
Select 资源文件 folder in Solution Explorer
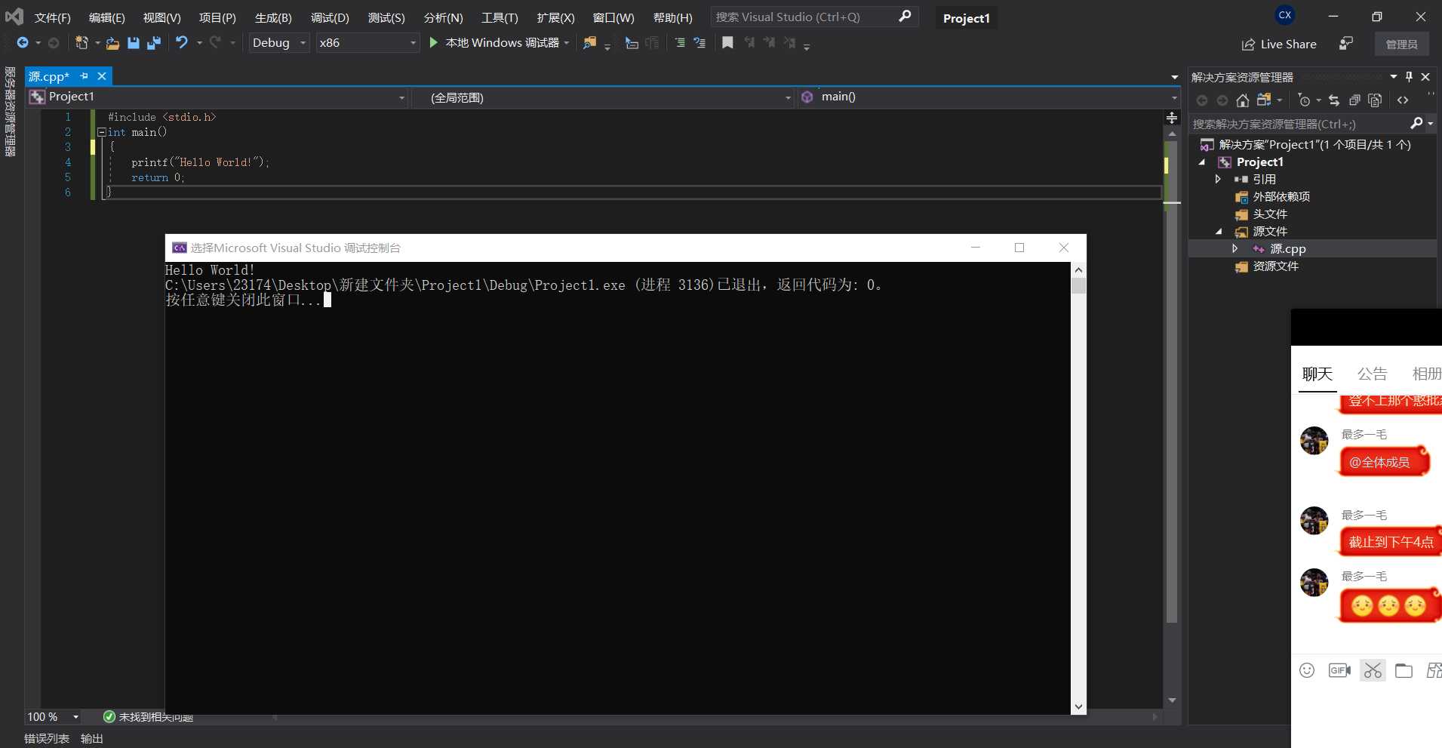[1276, 266]
